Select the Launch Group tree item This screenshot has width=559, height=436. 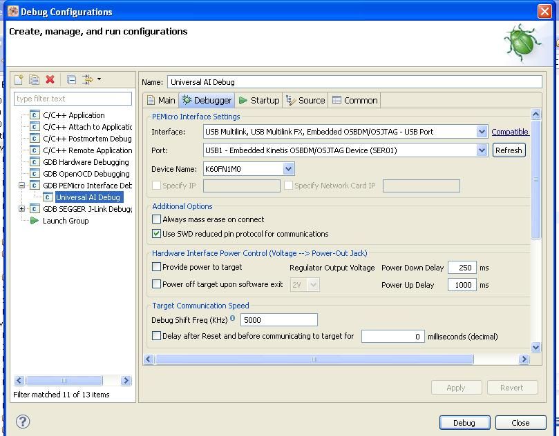click(x=66, y=221)
